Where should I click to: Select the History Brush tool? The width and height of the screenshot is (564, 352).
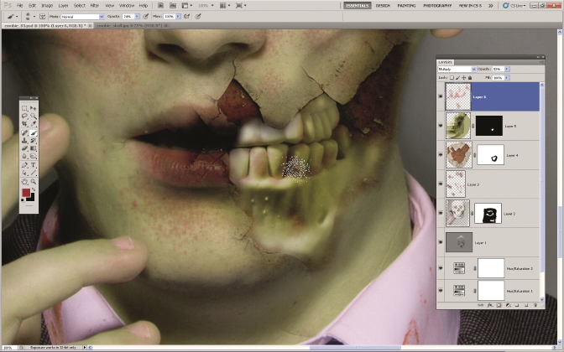(x=34, y=141)
